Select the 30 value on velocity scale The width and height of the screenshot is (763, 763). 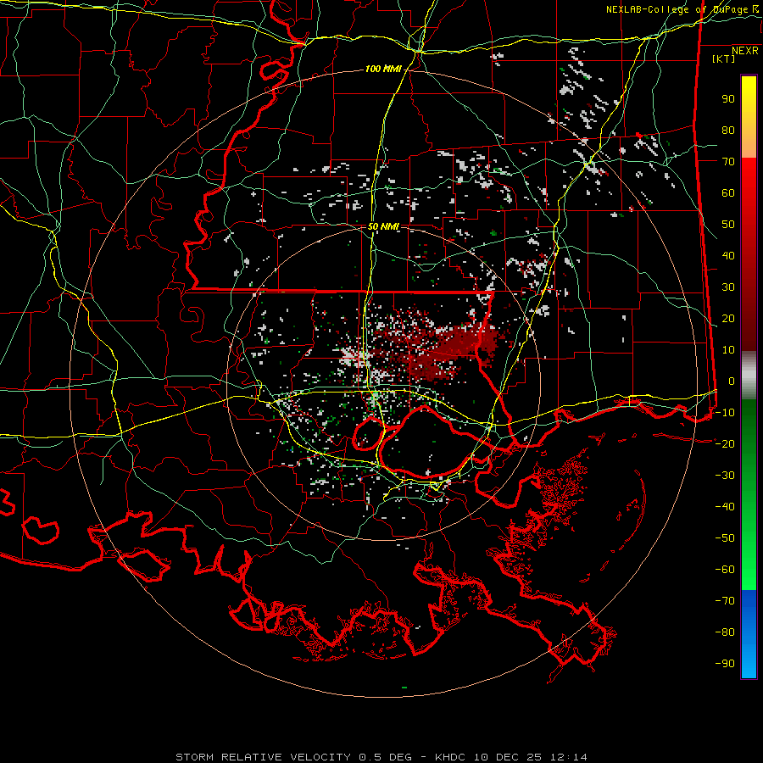tap(728, 287)
